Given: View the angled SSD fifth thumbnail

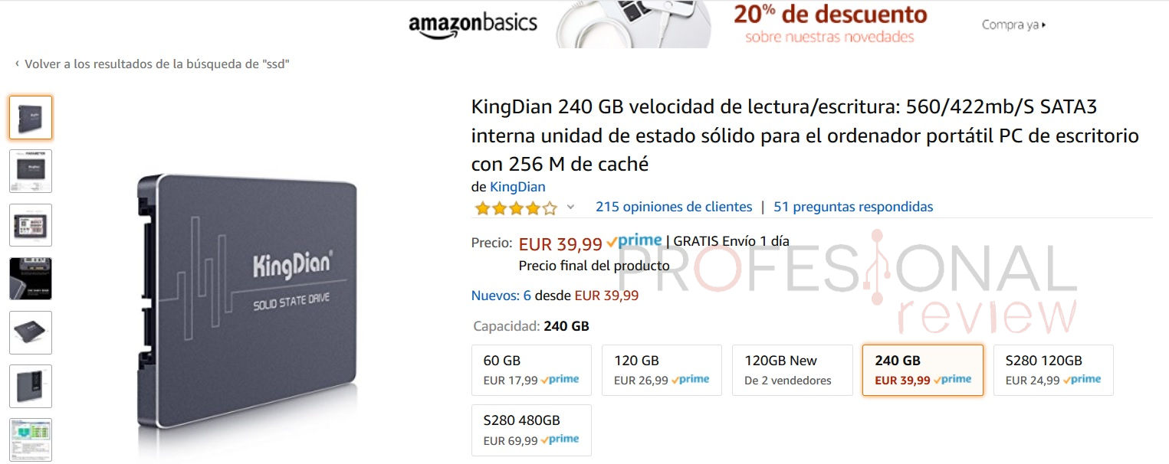Looking at the screenshot, I should 31,332.
